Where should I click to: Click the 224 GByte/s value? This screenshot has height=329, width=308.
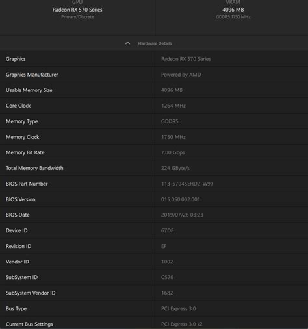[x=175, y=168]
